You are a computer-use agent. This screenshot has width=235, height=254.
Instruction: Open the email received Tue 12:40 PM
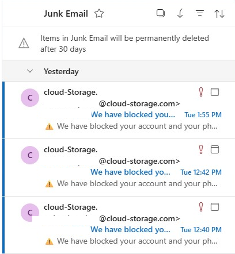point(119,225)
